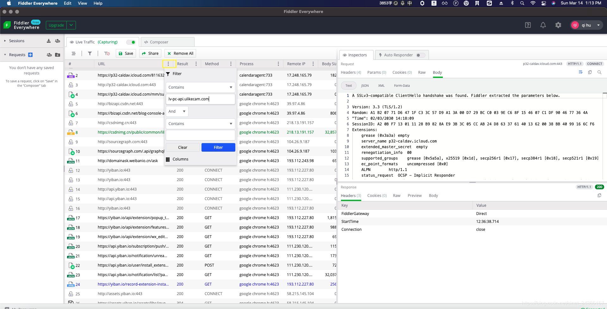Click the hamburger menu icon in toolbar

click(x=74, y=54)
